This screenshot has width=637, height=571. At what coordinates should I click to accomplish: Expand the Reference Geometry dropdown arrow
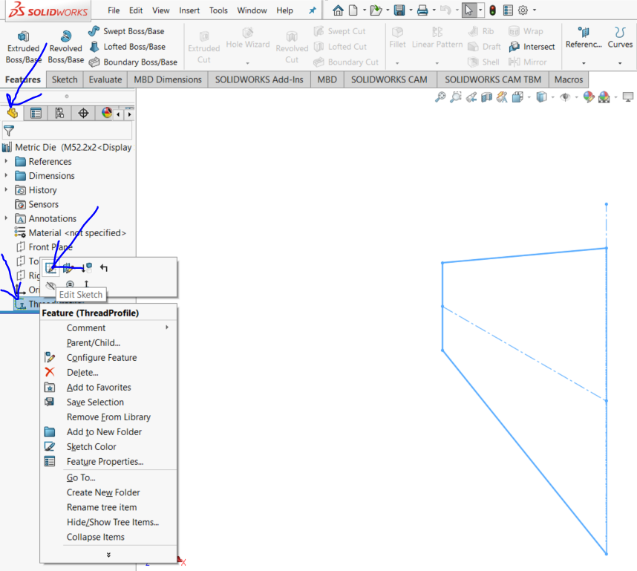tap(584, 63)
